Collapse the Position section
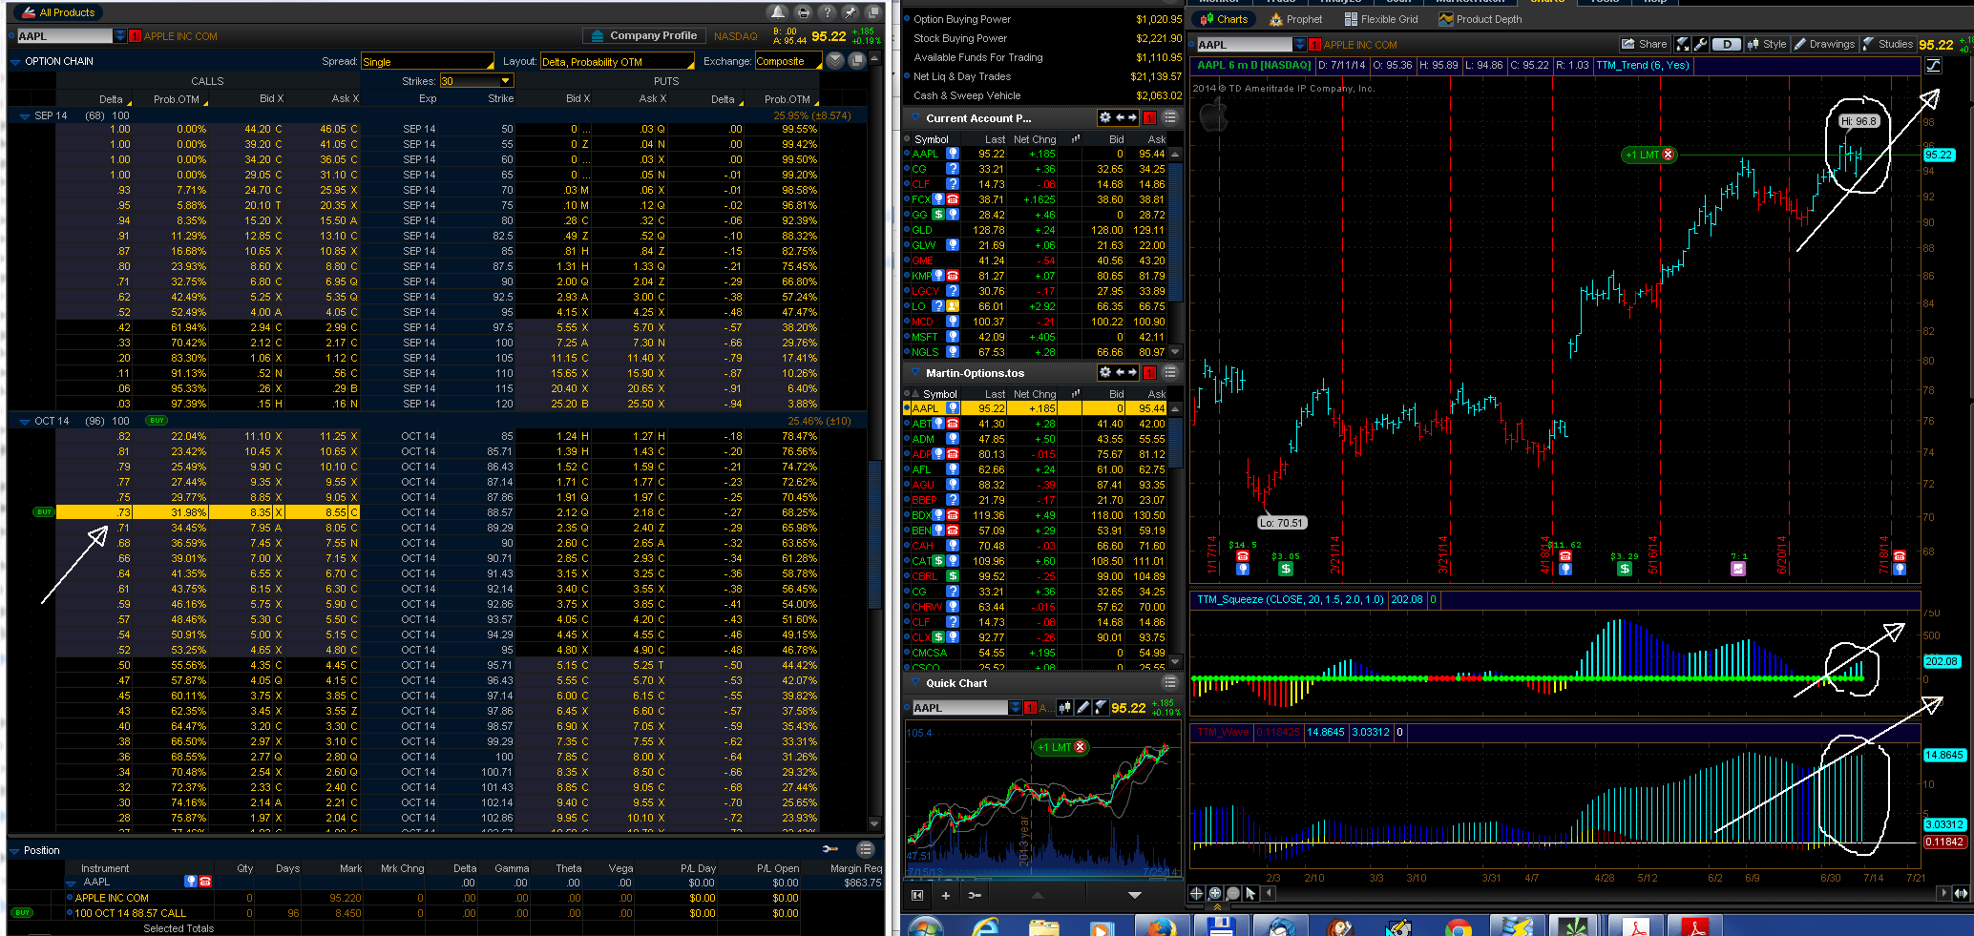Viewport: 1974px width, 936px height. (14, 850)
